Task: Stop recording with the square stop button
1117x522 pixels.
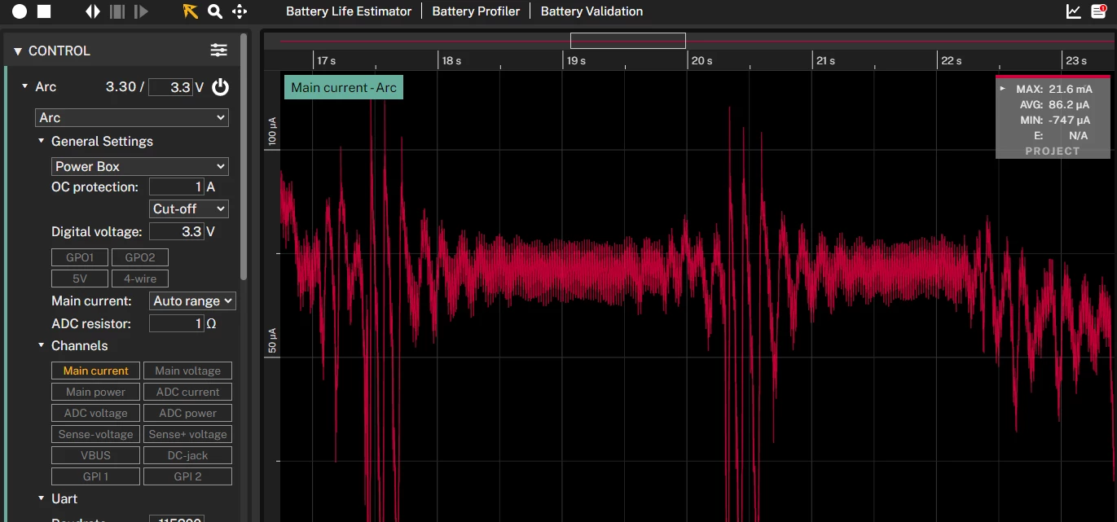Action: (45, 11)
